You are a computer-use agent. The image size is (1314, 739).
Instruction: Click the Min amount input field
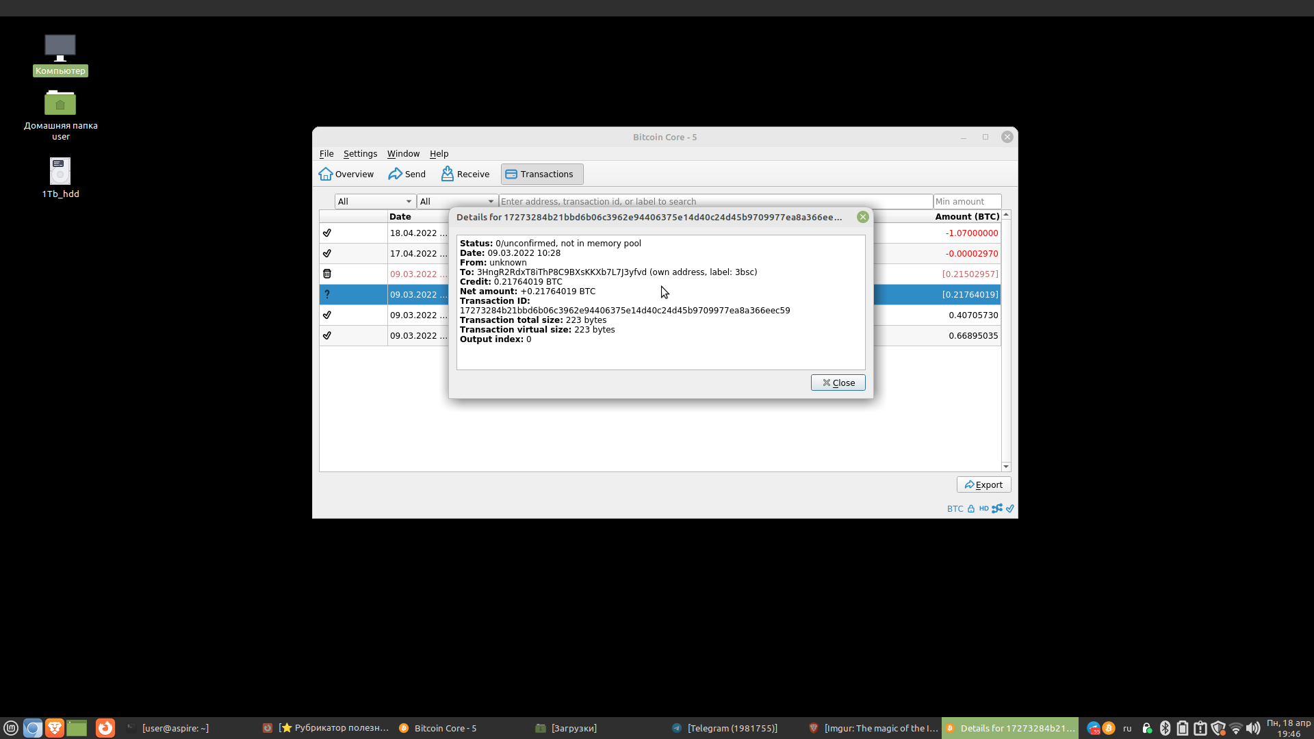966,201
